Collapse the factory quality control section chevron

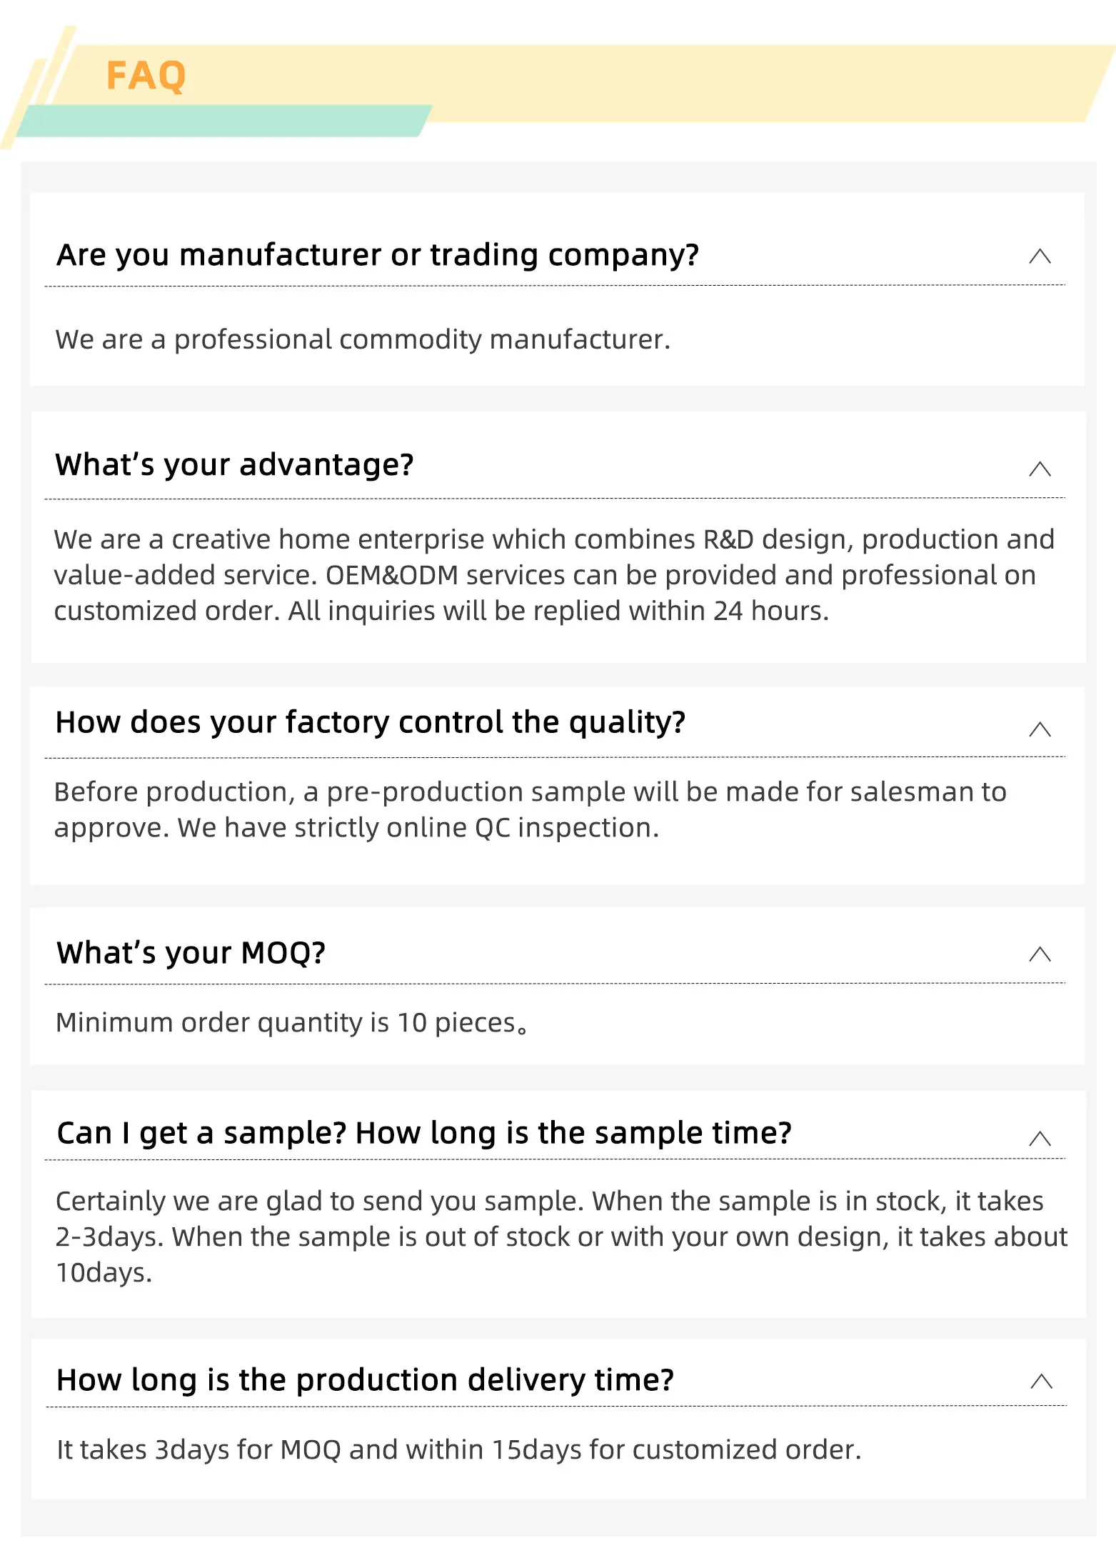pyautogui.click(x=1040, y=729)
